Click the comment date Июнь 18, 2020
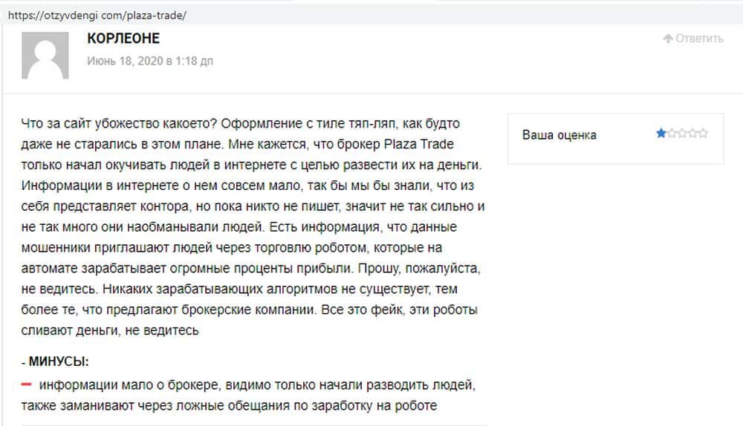This screenshot has height=426, width=743. pyautogui.click(x=149, y=61)
